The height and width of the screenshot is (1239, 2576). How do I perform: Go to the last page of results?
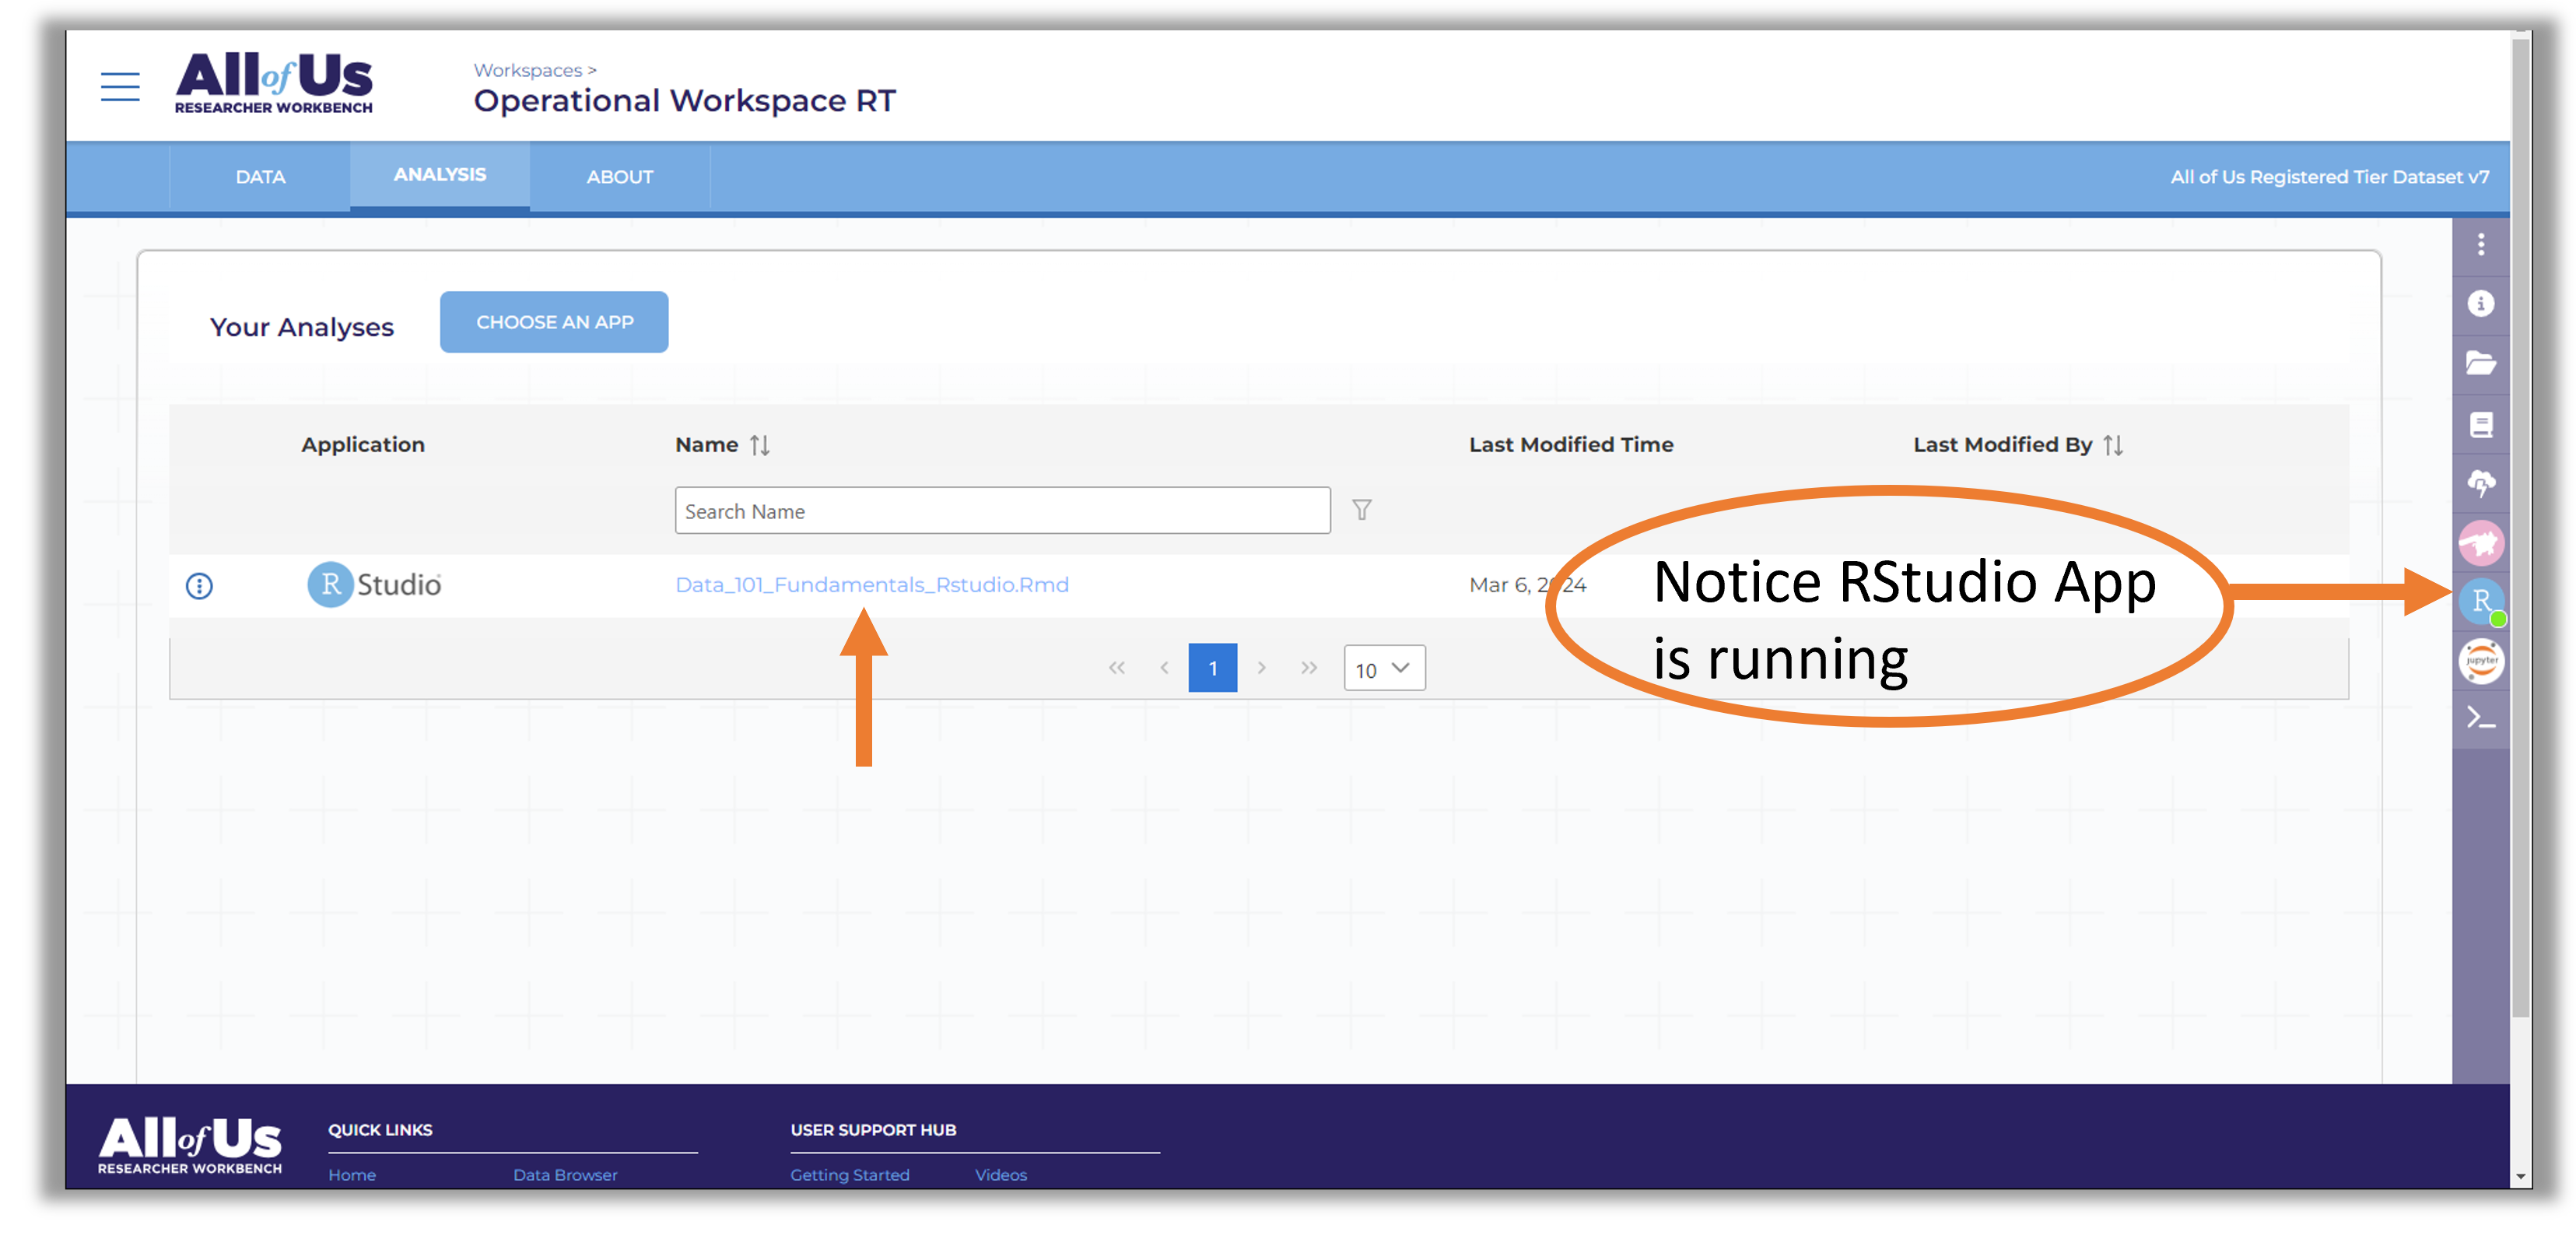point(1309,667)
